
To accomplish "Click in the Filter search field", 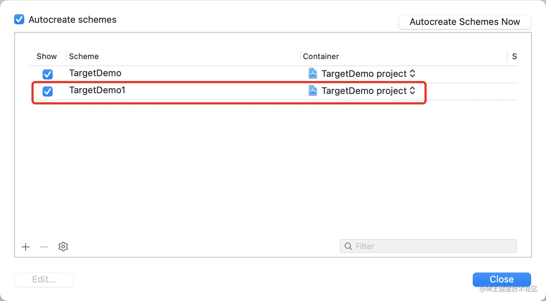I will (433, 246).
